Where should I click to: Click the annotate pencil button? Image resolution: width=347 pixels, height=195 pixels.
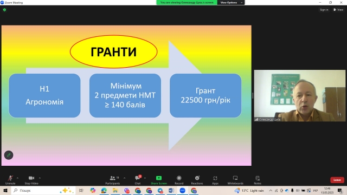[x=9, y=155]
